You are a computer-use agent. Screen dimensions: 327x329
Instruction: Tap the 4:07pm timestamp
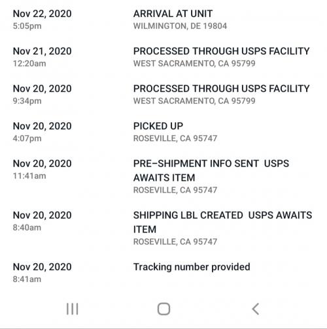[x=27, y=138]
